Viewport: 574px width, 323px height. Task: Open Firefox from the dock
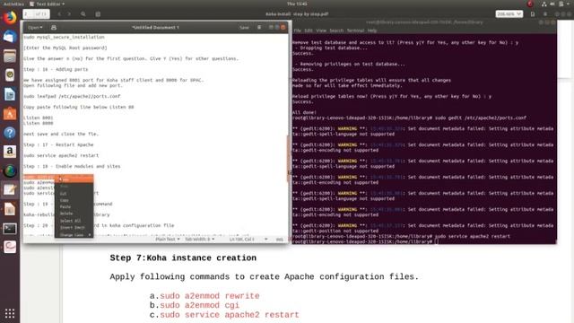10,18
